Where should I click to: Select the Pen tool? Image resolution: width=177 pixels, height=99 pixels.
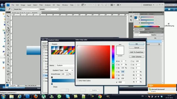point(8,59)
